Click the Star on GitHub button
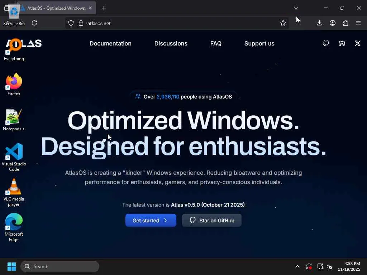This screenshot has height=275, width=367. point(212,220)
